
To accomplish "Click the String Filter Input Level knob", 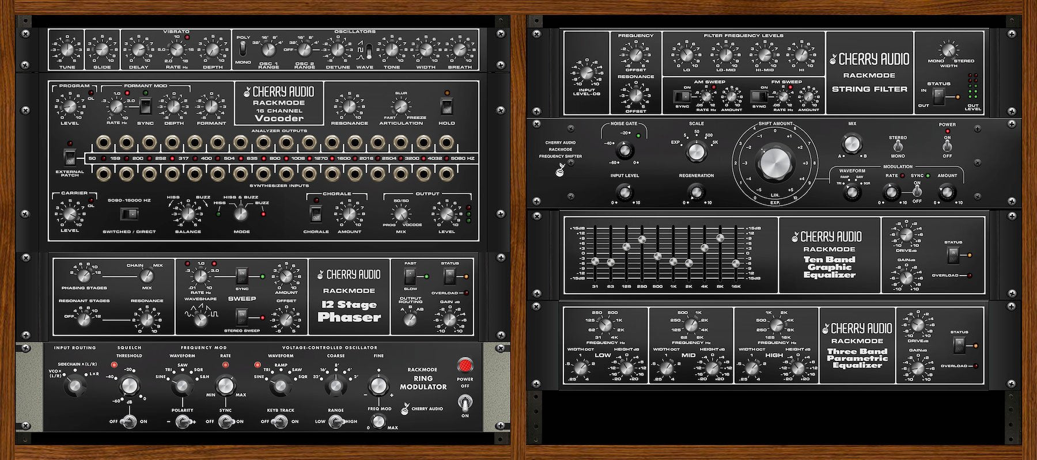I will [x=586, y=73].
